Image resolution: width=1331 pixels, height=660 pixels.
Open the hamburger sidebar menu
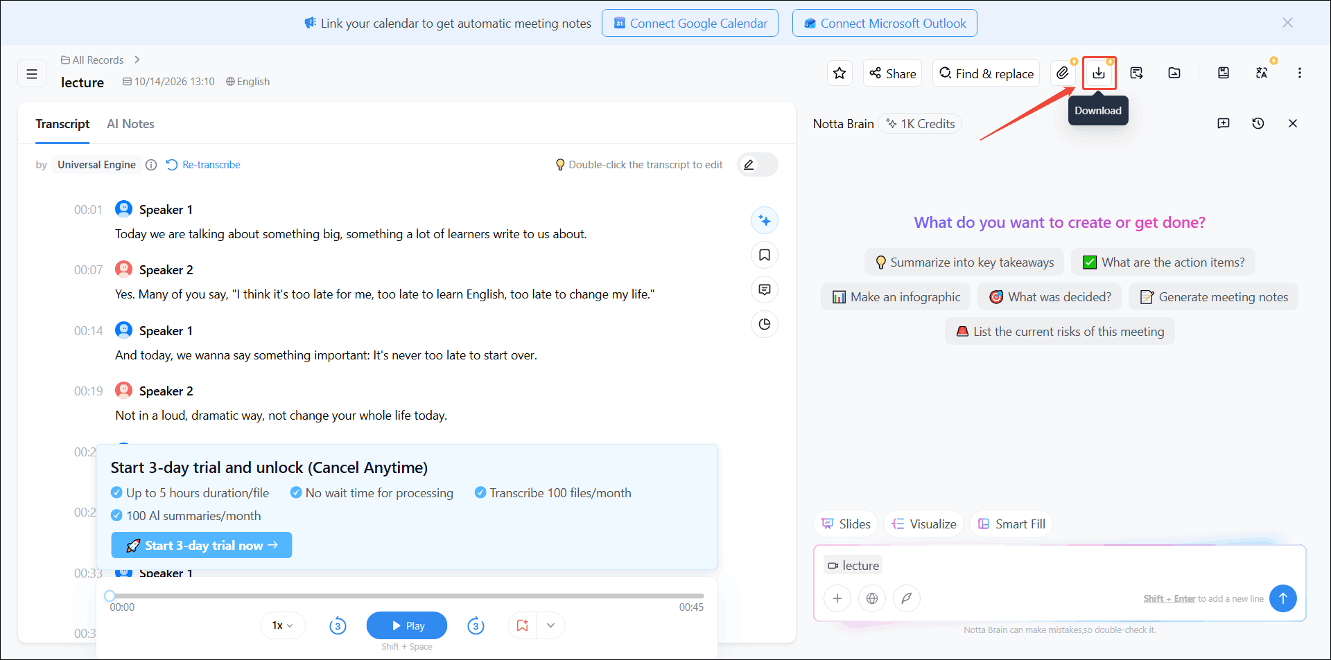point(32,73)
